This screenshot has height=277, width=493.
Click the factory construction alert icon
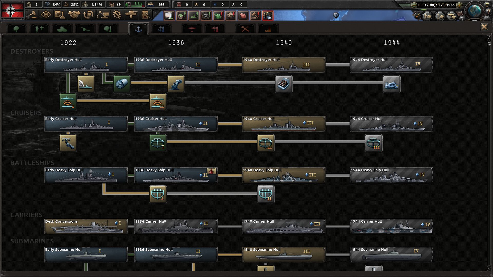click(194, 16)
